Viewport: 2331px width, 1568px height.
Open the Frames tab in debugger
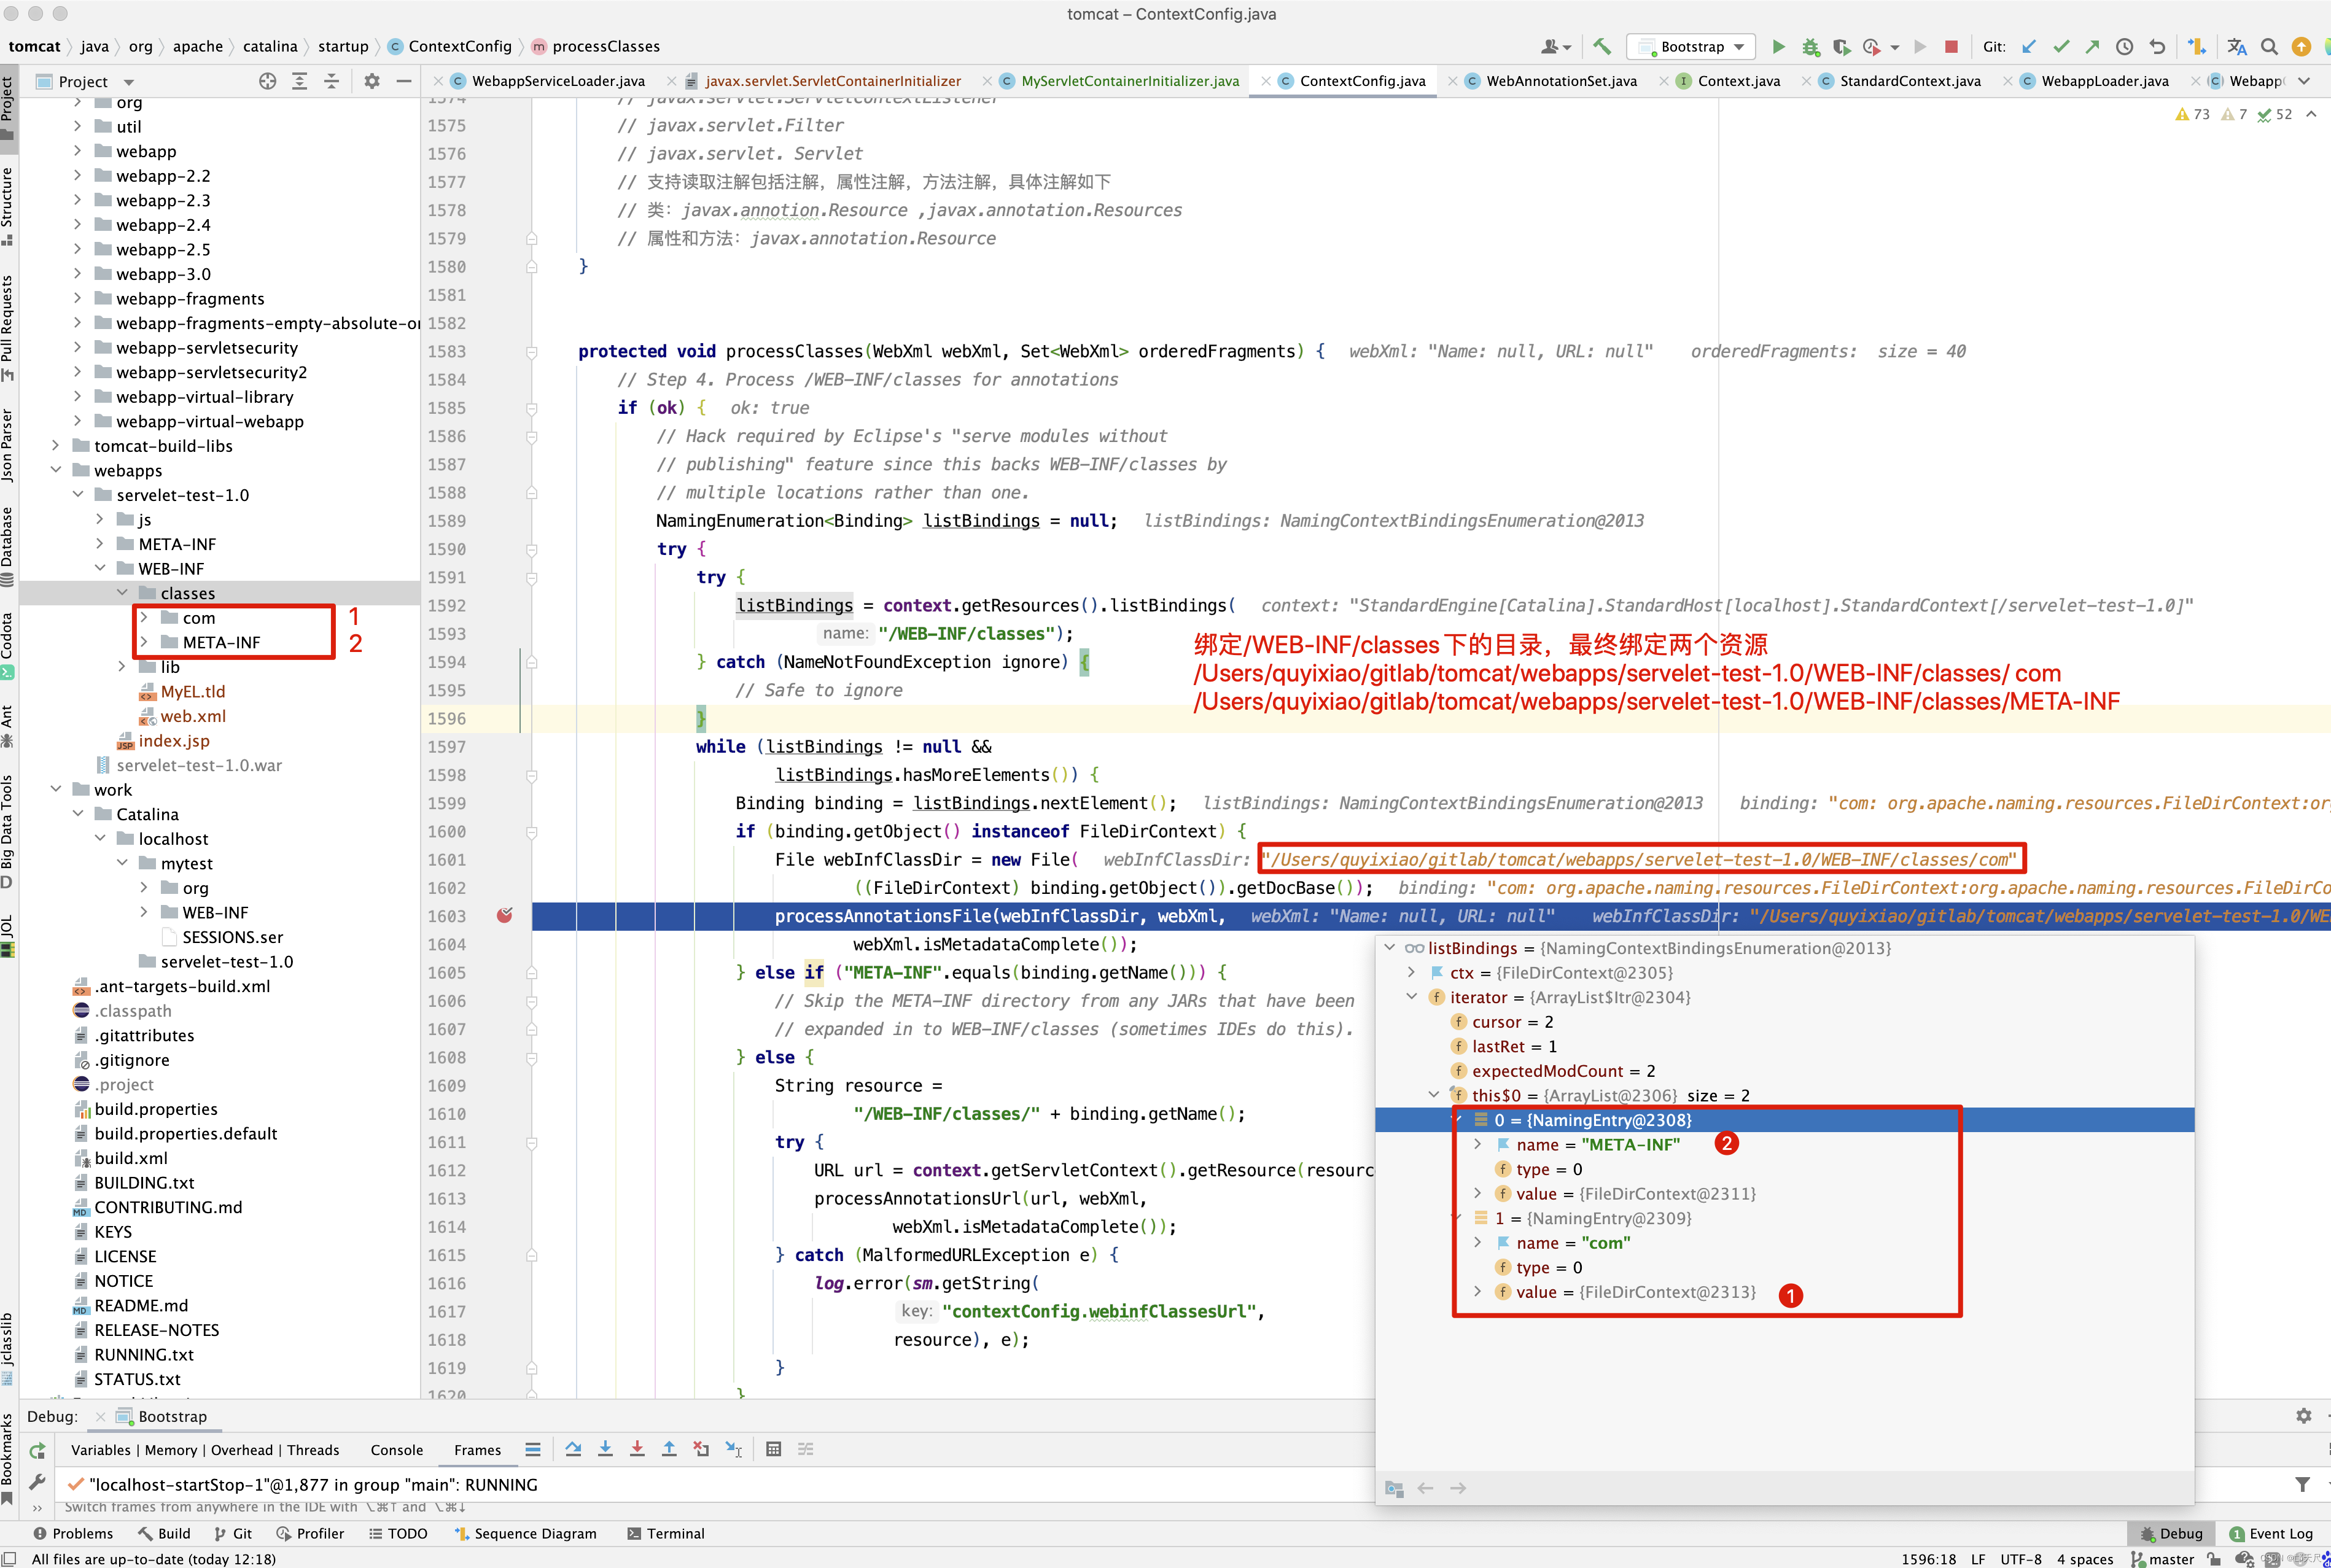pos(477,1450)
